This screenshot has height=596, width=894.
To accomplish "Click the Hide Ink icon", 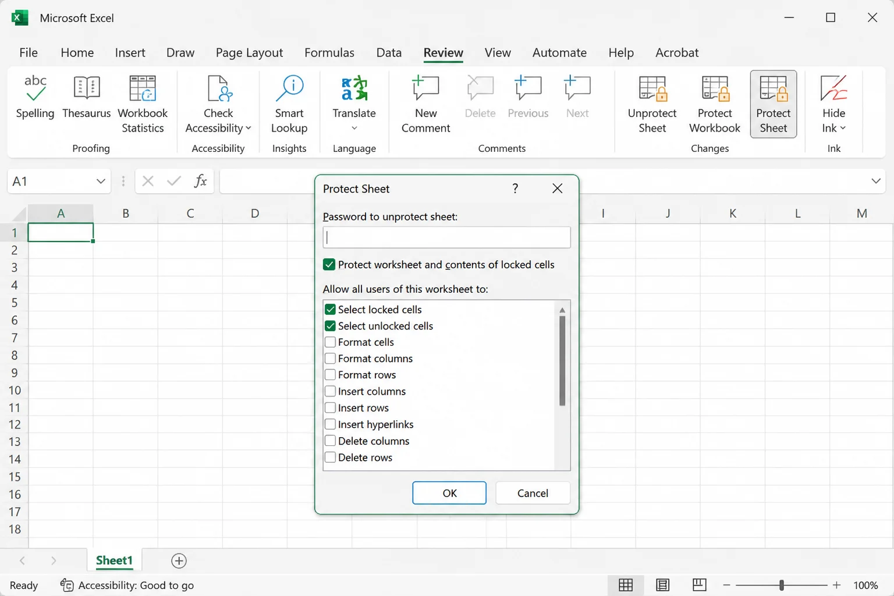I will tap(833, 88).
